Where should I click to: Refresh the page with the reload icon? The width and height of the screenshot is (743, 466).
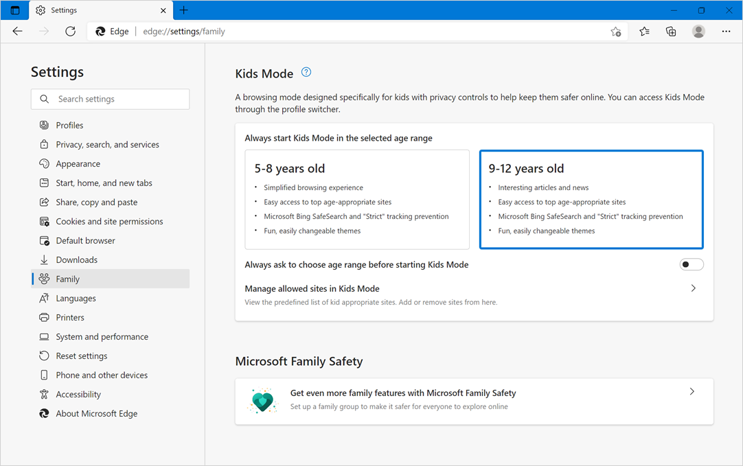[x=70, y=32]
